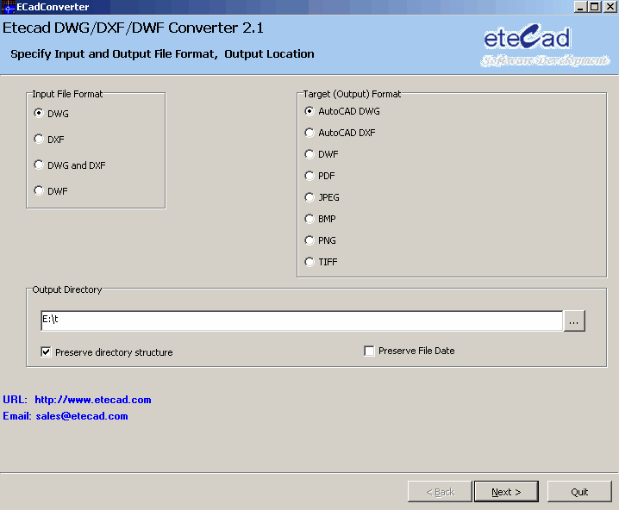Uncheck Preserve directory structure

pos(47,351)
